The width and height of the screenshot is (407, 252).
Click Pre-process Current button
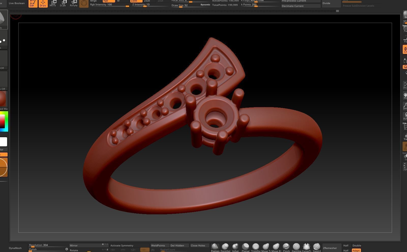coord(301,1)
